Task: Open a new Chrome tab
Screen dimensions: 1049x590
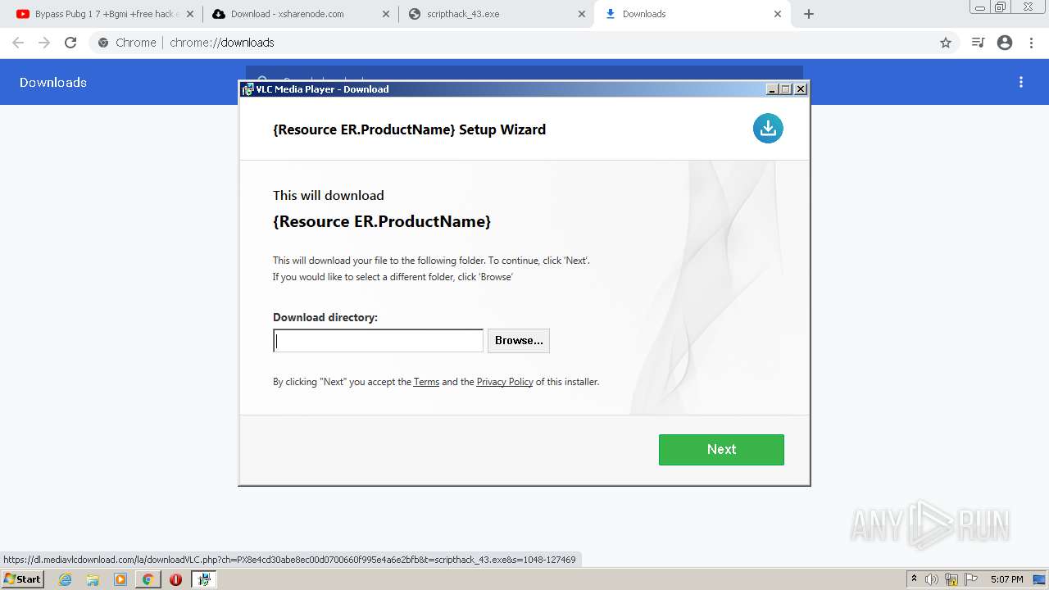Action: [x=809, y=14]
